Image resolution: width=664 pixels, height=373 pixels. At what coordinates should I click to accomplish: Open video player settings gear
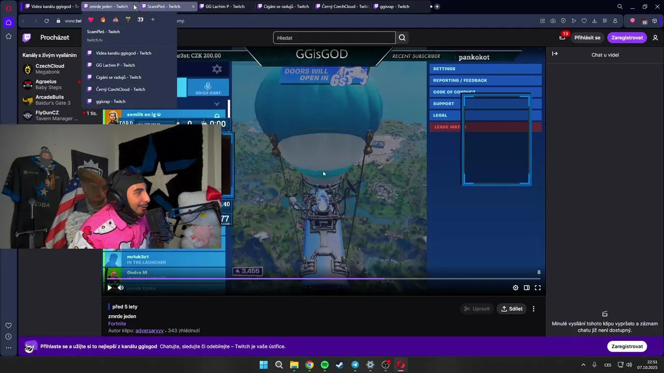pos(516,288)
